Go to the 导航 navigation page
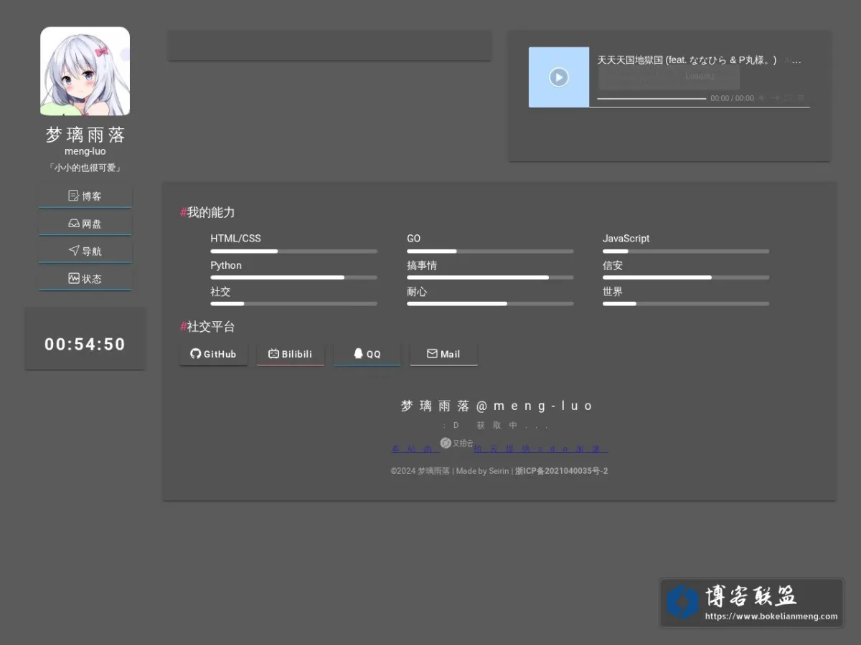 (85, 251)
